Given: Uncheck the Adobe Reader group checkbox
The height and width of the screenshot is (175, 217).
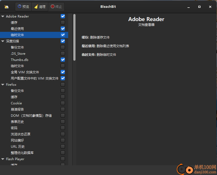Looking at the screenshot, I should [63, 16].
